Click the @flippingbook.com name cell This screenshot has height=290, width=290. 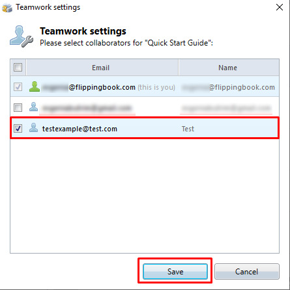pyautogui.click(x=228, y=87)
